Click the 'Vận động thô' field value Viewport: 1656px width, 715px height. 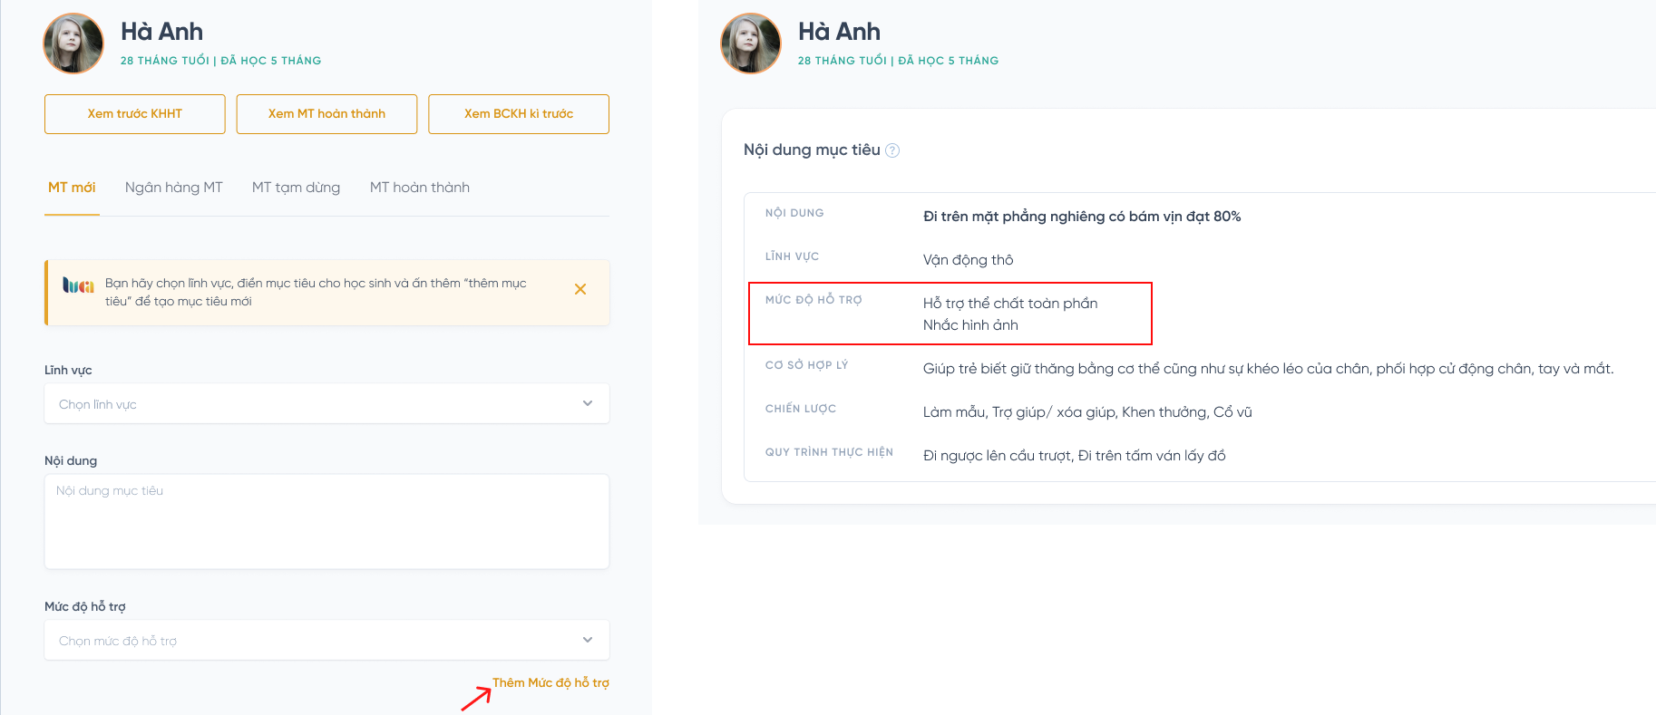click(x=968, y=260)
